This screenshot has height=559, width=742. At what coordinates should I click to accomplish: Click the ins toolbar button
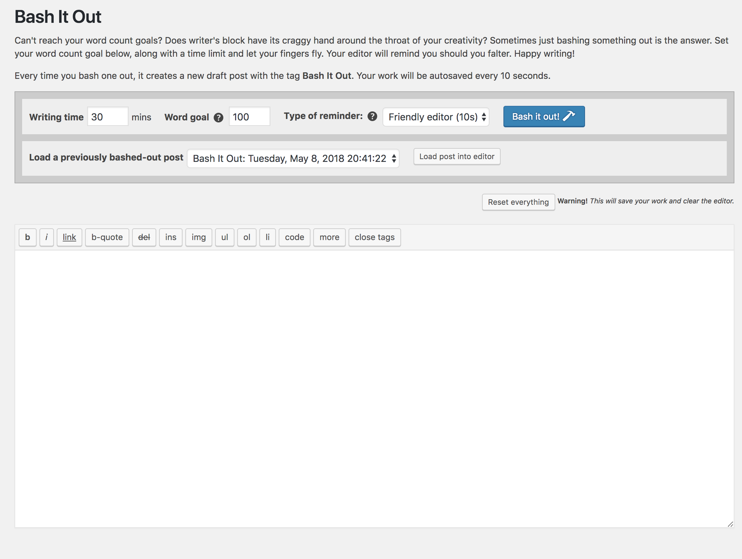(170, 237)
